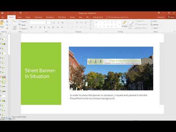Open the Select dropdown in Editing
This screenshot has height=132, width=176.
(154, 28)
